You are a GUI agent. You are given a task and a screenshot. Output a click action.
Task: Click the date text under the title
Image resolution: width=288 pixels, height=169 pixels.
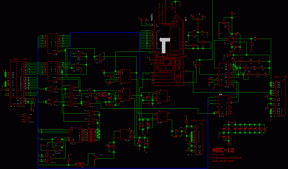pos(223,161)
